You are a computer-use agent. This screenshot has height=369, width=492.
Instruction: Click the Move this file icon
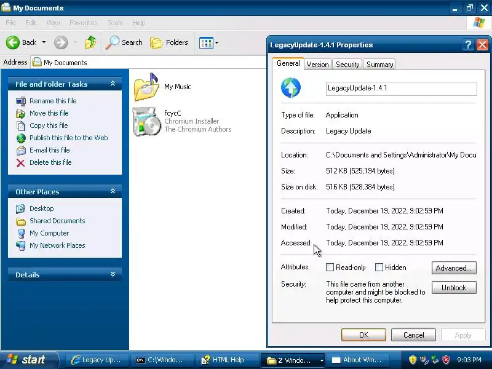point(21,113)
